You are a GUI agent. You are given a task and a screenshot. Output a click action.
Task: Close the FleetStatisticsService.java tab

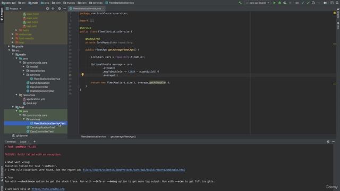click(104, 8)
